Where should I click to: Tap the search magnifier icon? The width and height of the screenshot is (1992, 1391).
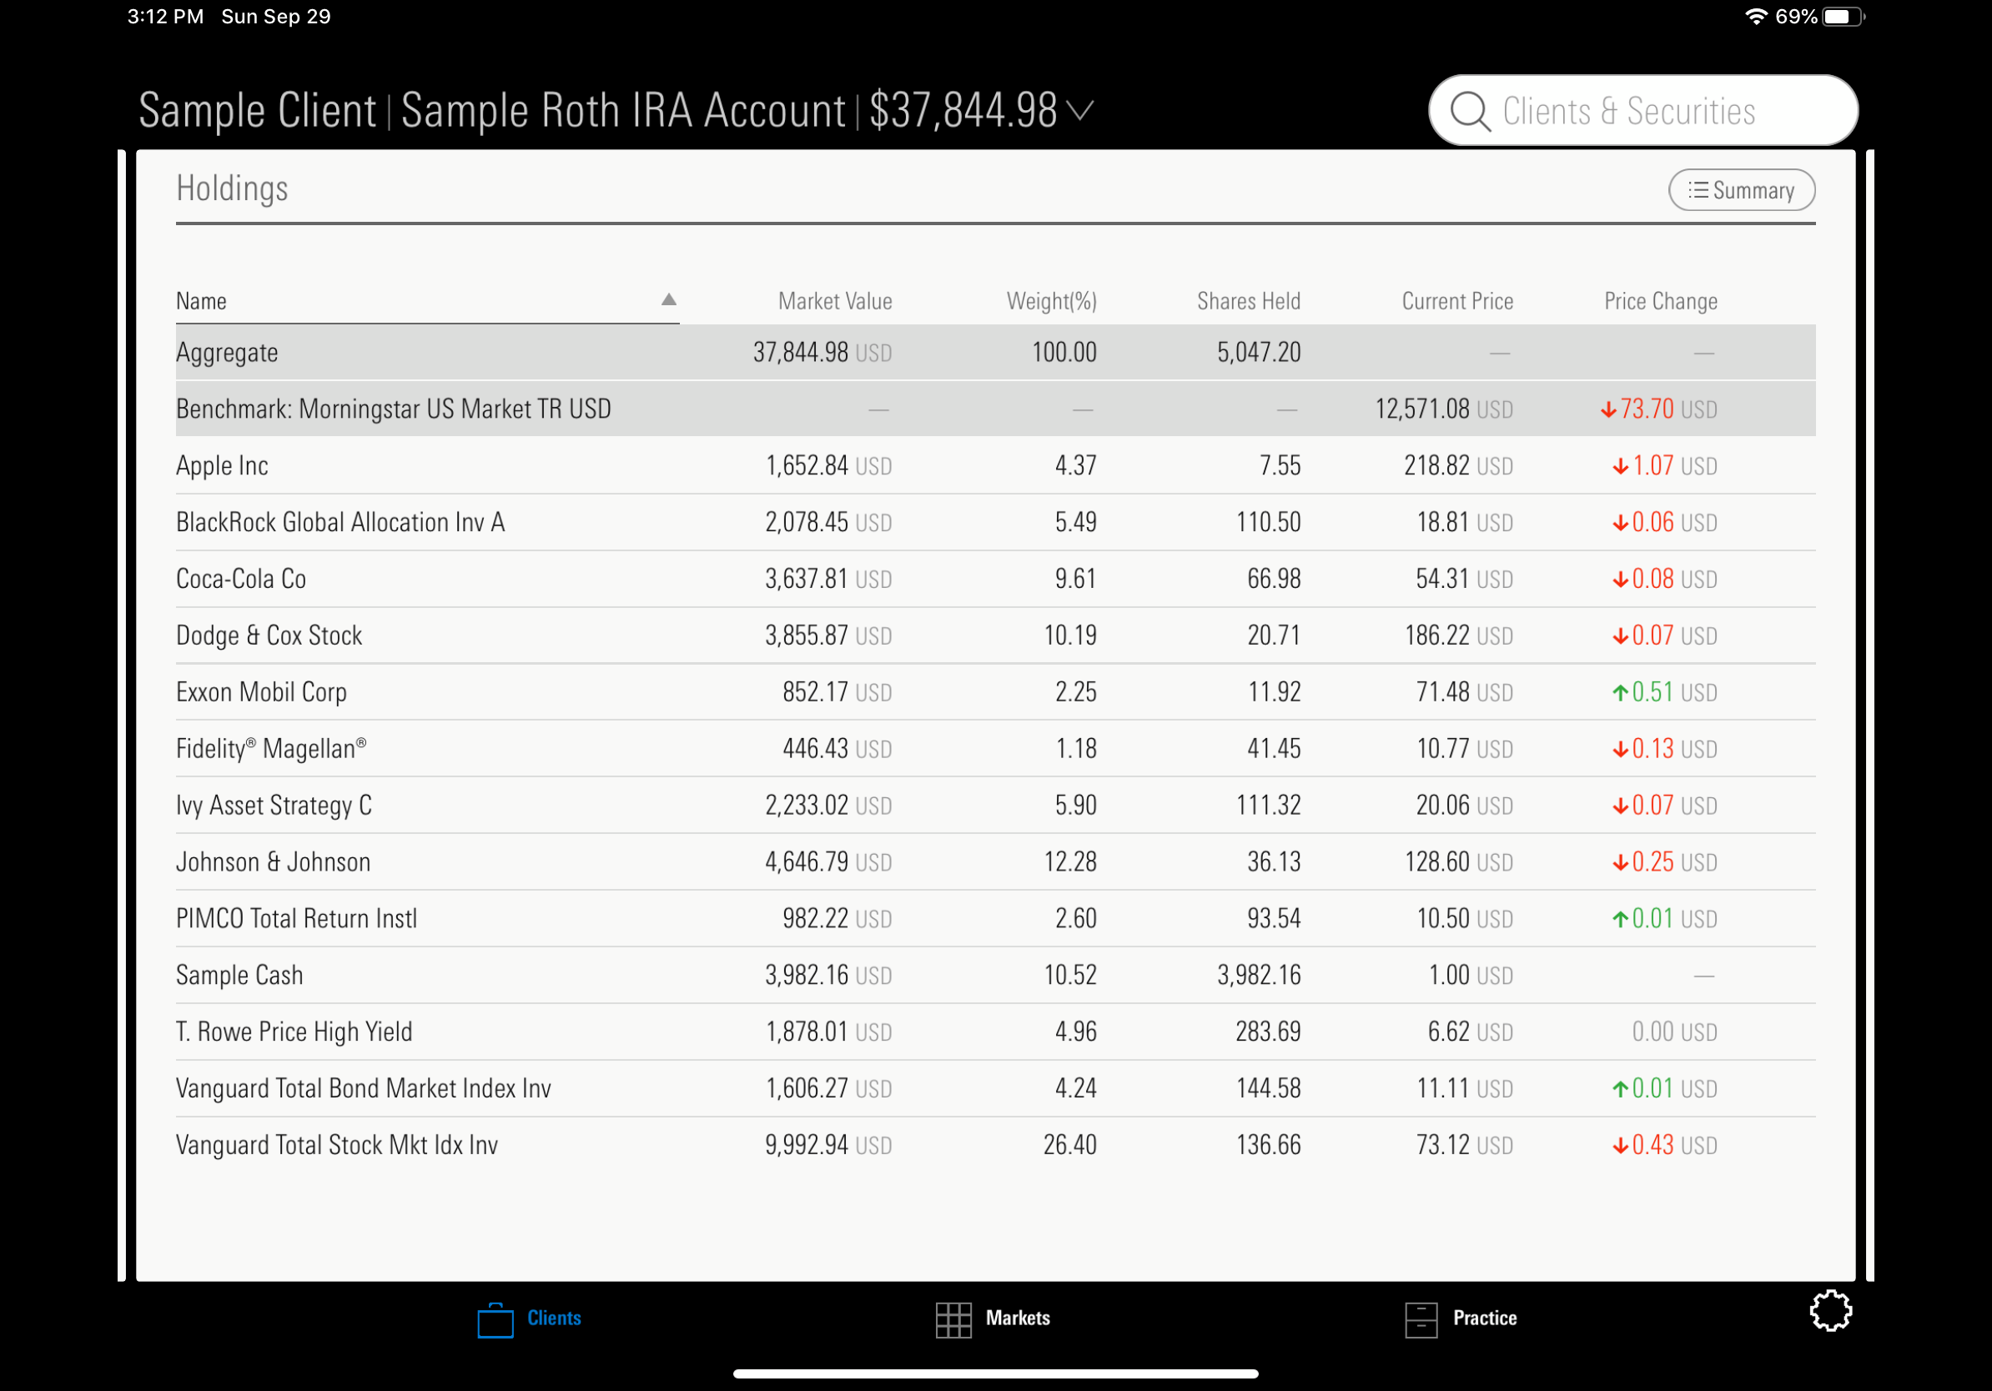(1470, 111)
